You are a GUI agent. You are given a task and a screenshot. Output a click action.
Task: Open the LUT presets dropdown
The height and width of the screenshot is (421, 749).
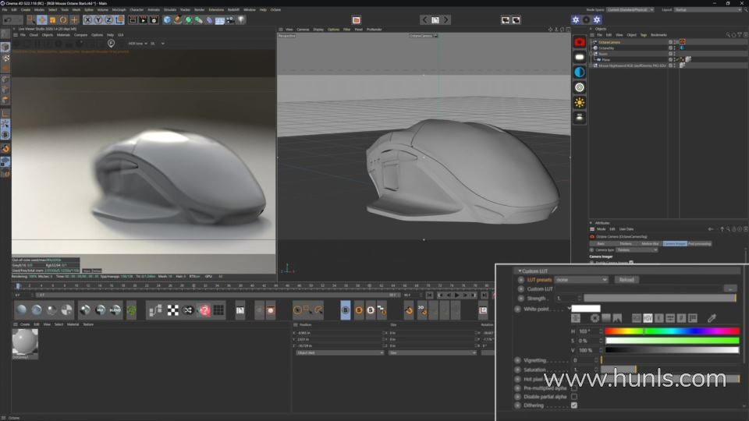click(580, 279)
